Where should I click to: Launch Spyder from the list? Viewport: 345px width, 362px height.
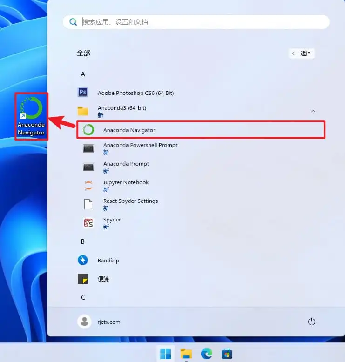click(x=112, y=220)
